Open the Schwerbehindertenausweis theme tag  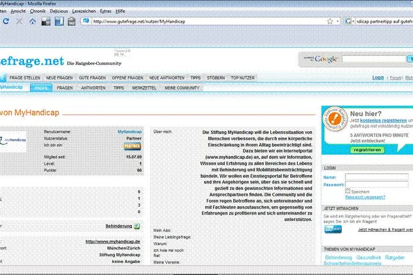352,264
